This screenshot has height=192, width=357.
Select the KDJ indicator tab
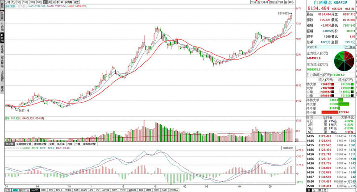(x=44, y=190)
